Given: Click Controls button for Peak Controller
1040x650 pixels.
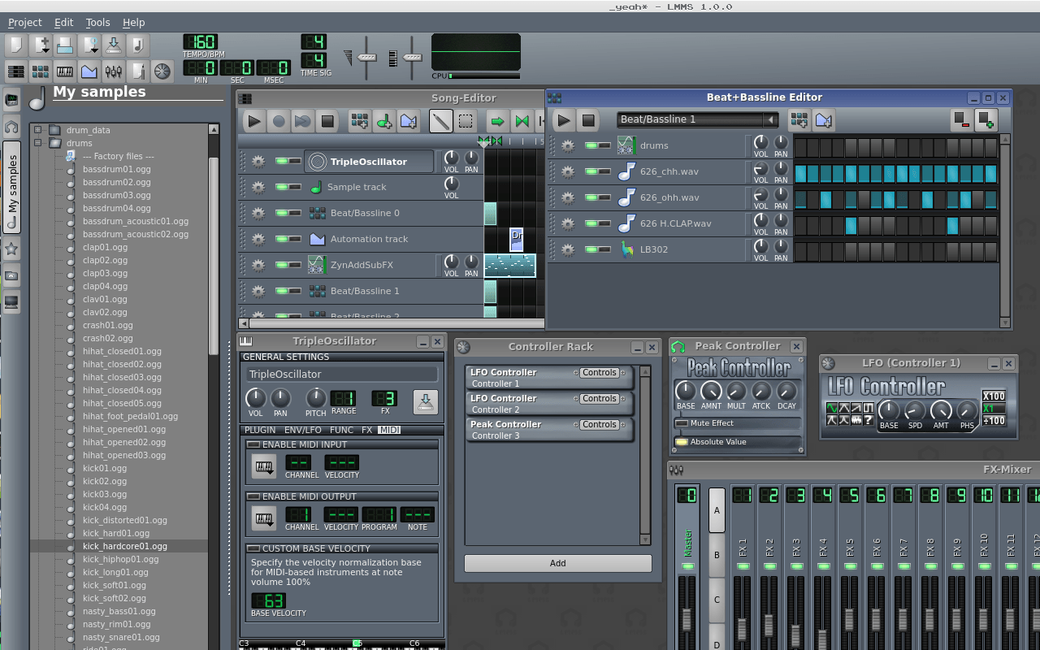Looking at the screenshot, I should [x=600, y=424].
